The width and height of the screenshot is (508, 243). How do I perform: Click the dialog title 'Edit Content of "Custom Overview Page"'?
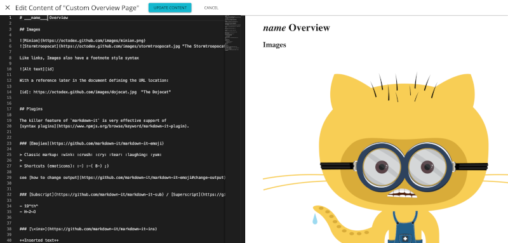tap(77, 8)
